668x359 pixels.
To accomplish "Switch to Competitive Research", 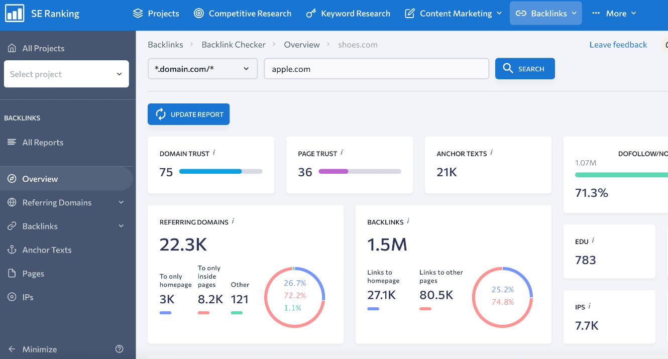I will [243, 14].
